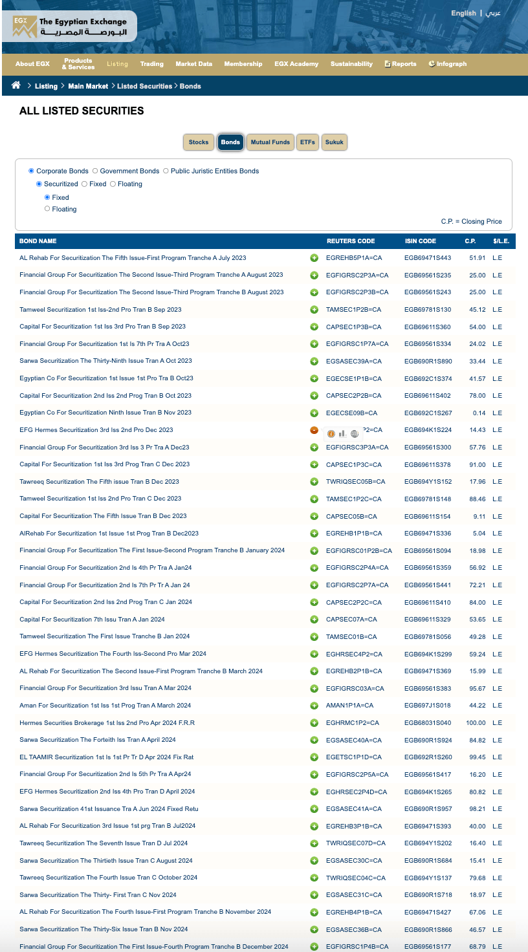Open the Egyptian Exchange logo

coord(70,27)
